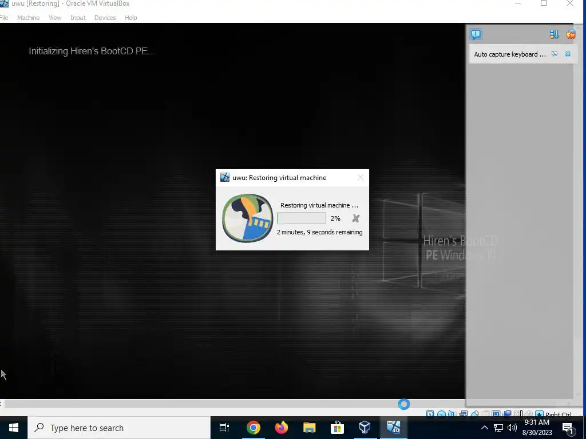Click the dialog title bar VirtualBox icon

pos(224,177)
